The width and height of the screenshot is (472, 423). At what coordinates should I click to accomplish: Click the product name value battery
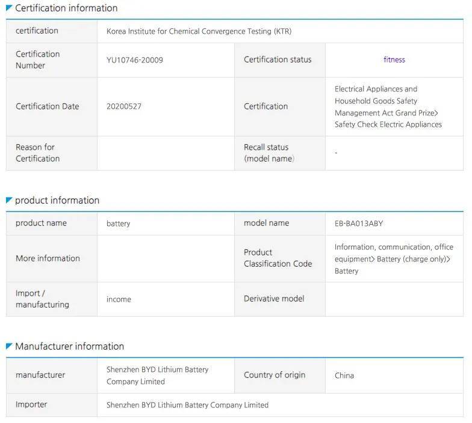pyautogui.click(x=118, y=224)
